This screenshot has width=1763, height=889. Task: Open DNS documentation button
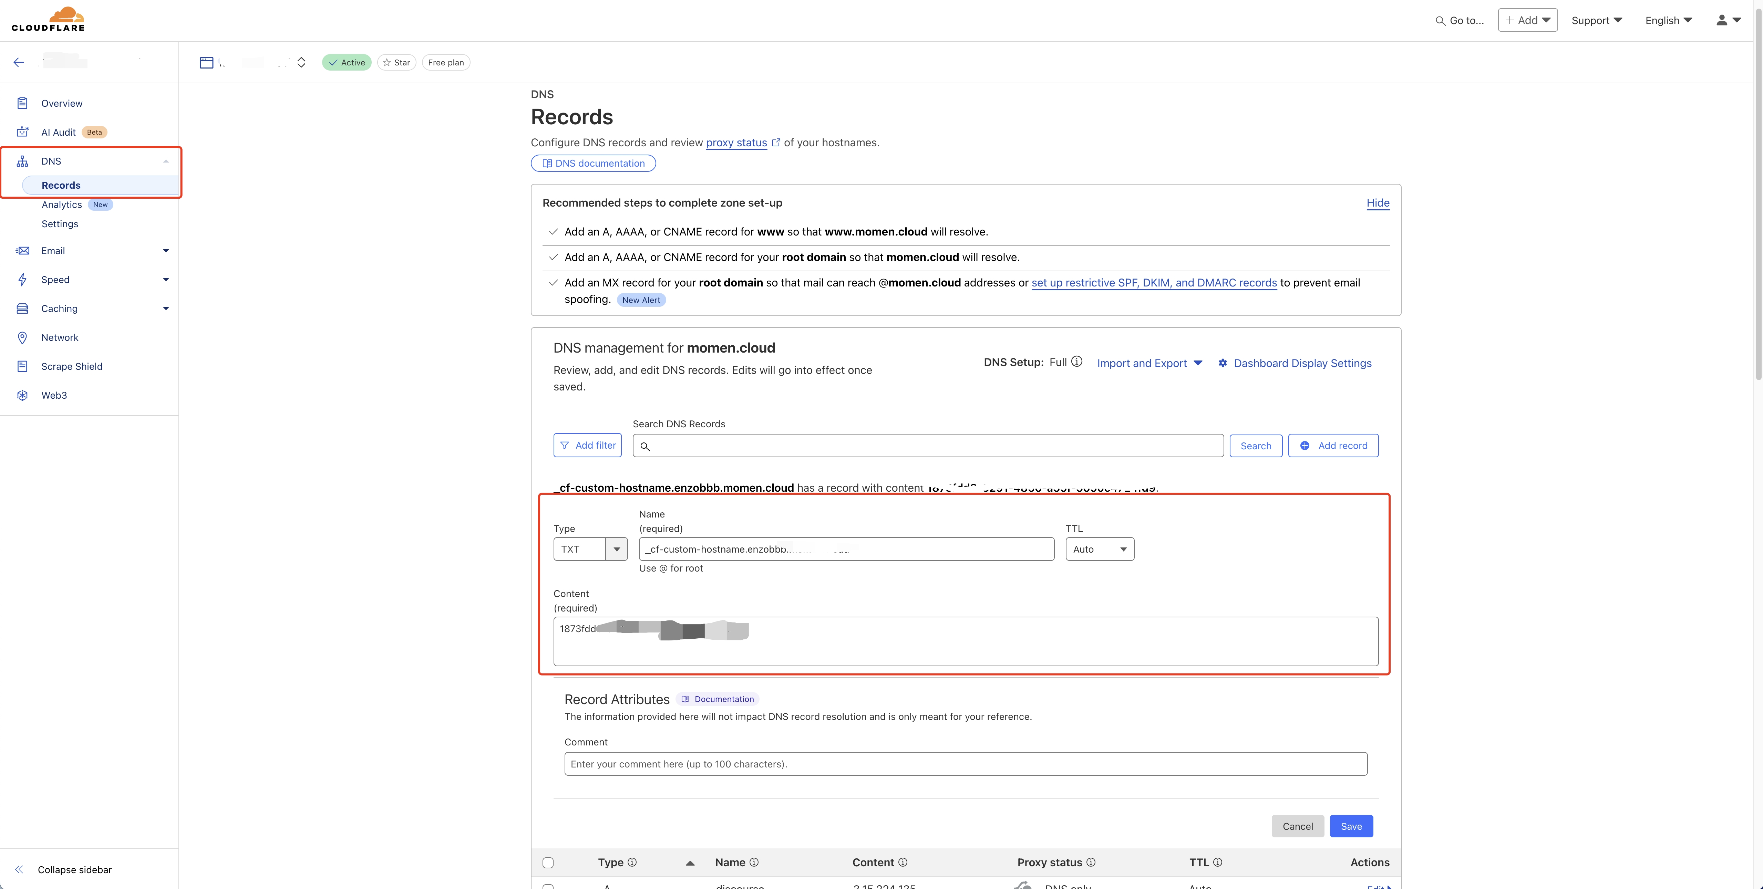coord(594,164)
